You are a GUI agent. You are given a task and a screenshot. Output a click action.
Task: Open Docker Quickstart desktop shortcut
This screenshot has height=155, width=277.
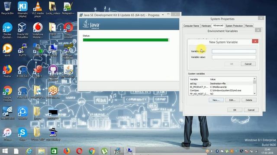7,30
